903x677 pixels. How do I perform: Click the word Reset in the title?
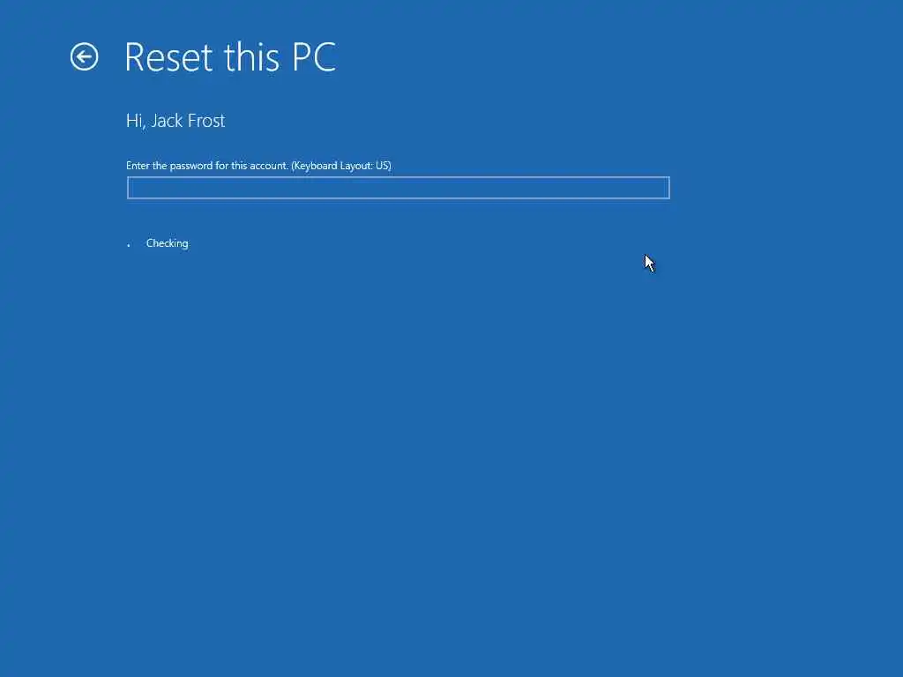[168, 57]
